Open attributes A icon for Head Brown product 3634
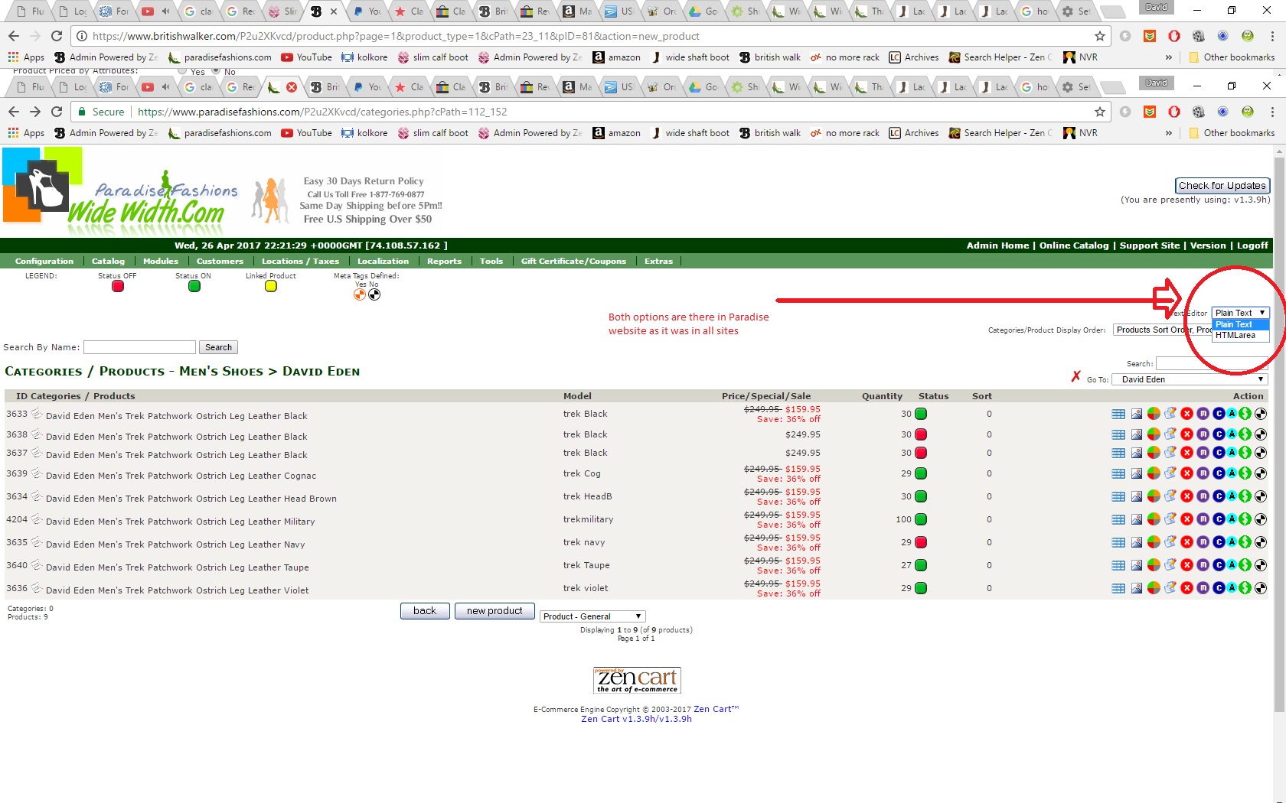 click(x=1232, y=496)
